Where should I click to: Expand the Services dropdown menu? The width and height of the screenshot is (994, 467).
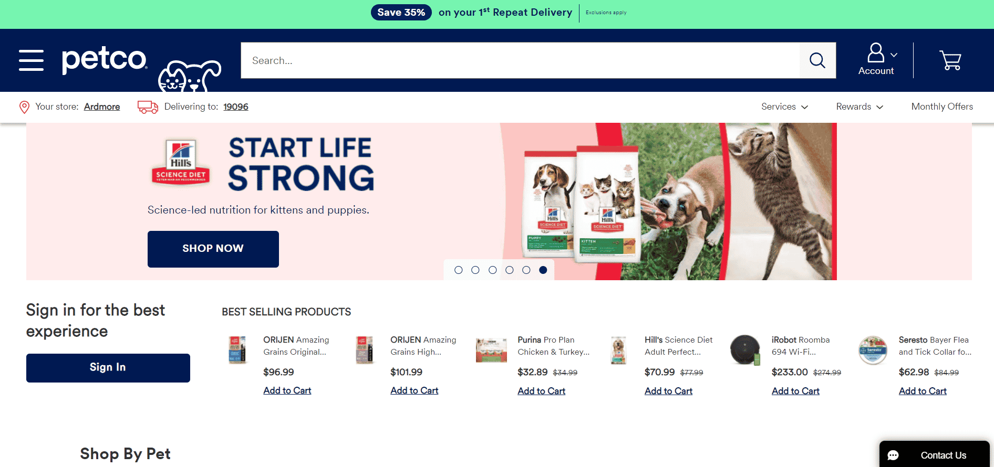[x=784, y=107]
